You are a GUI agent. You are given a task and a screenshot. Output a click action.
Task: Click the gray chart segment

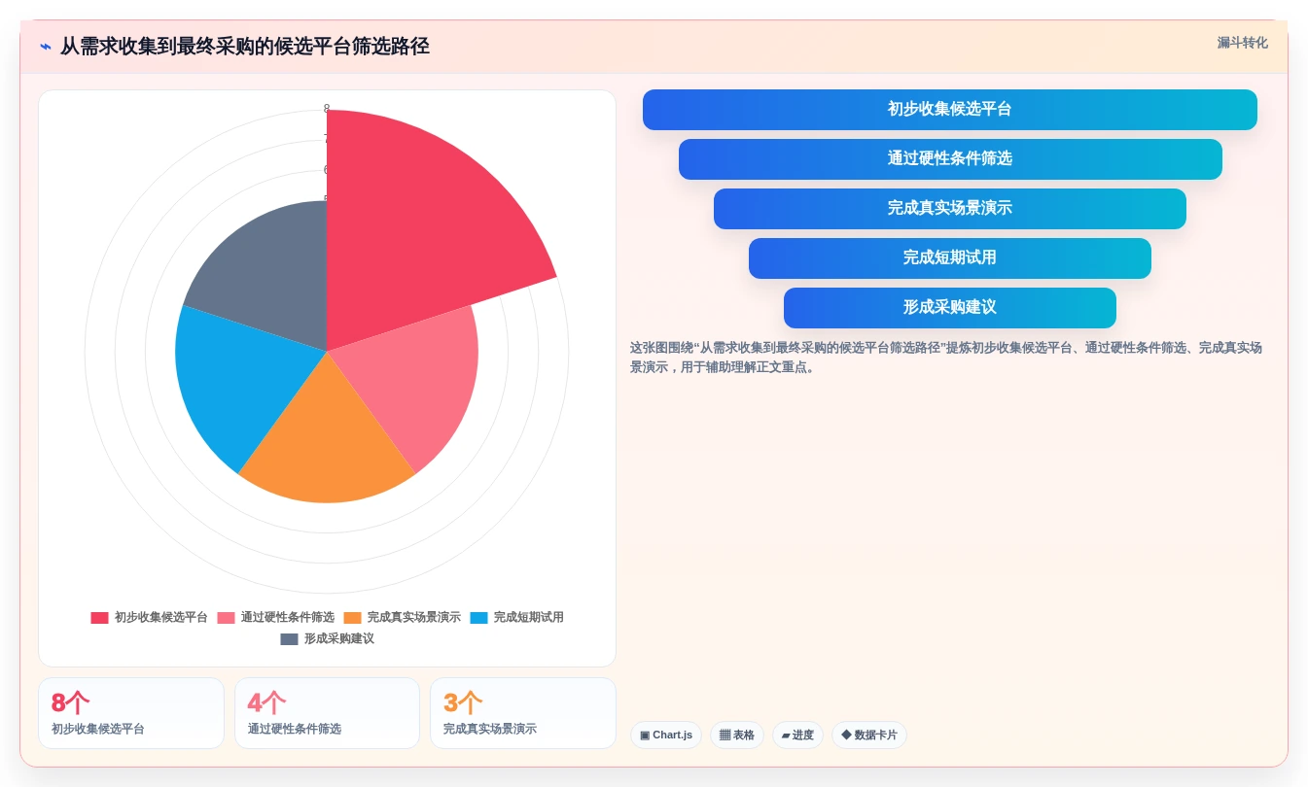272,277
